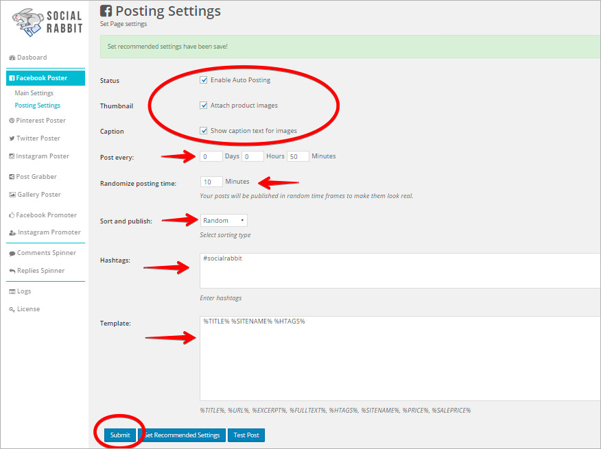Screen dimensions: 601x449
Task: Go to Twitter Poster section
Action: click(x=34, y=138)
